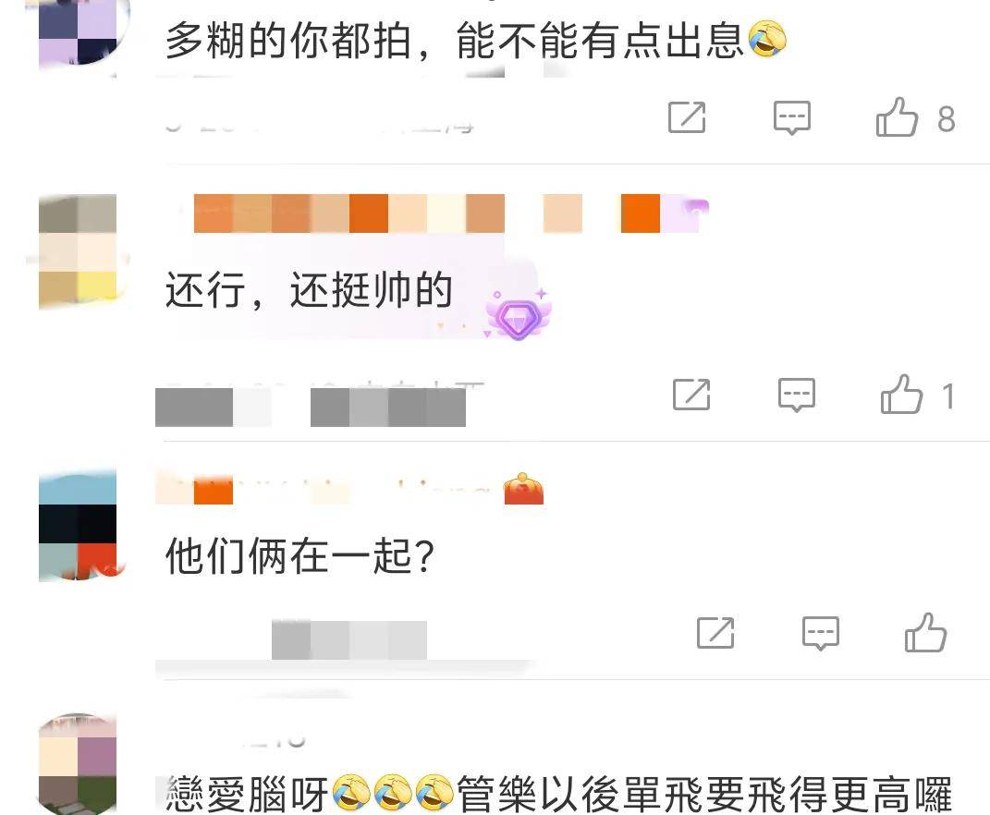Share the 多糊的你都拍 comment

pos(687,116)
